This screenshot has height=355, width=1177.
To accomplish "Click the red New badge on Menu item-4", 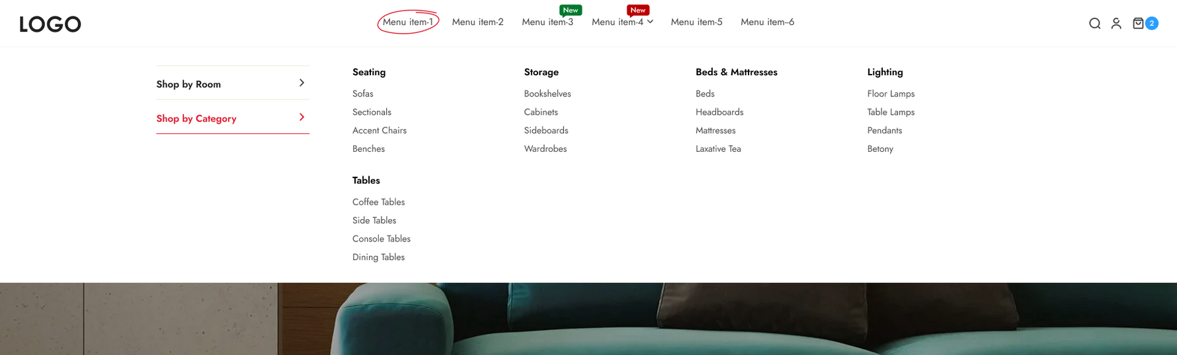I will (x=637, y=10).
